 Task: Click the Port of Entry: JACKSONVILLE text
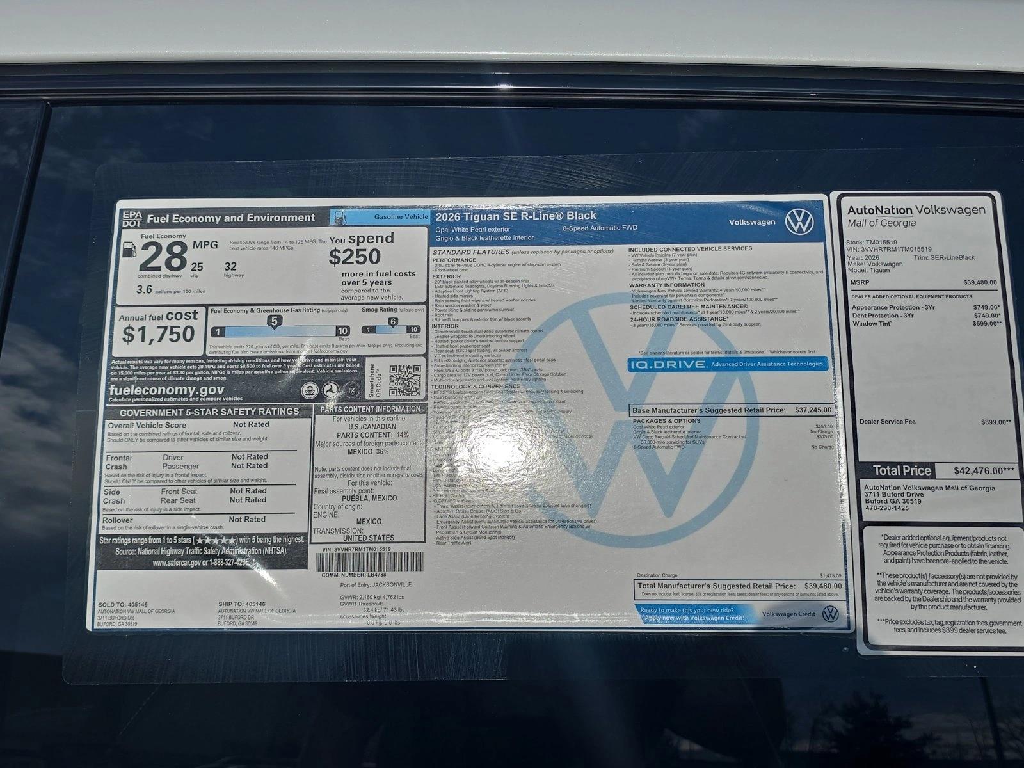tap(376, 585)
